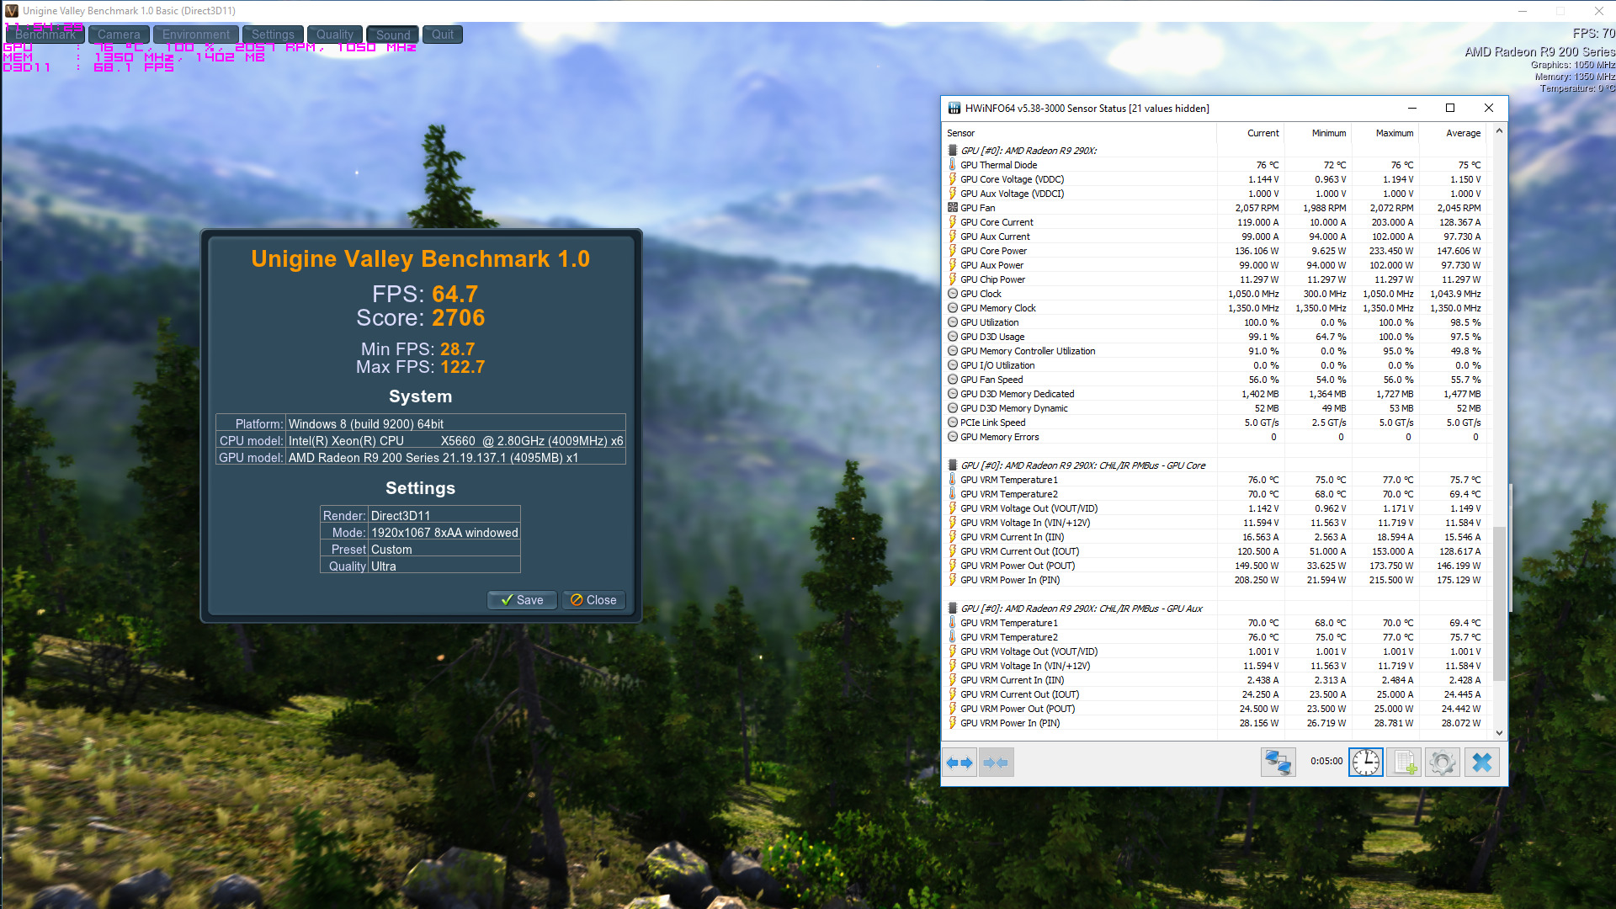
Task: Select the GPU D3D Memory Dedicated row
Action: coord(1215,394)
